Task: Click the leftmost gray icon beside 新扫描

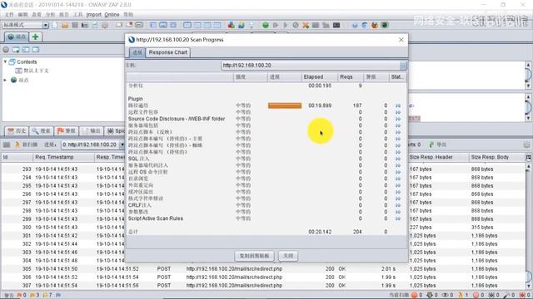Action: [7, 145]
